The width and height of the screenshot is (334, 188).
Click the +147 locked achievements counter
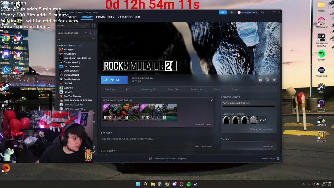(x=263, y=120)
